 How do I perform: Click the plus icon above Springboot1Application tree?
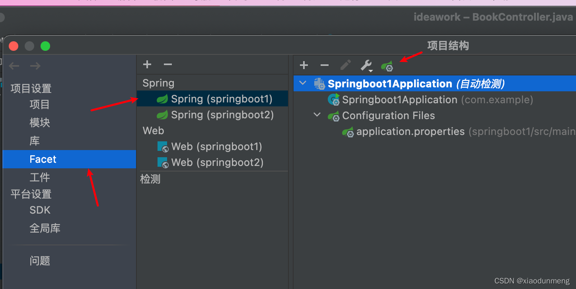[304, 65]
